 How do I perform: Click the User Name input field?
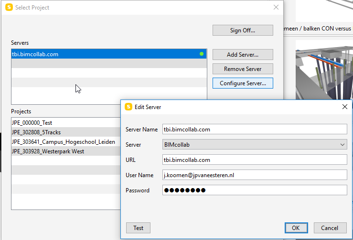255,175
